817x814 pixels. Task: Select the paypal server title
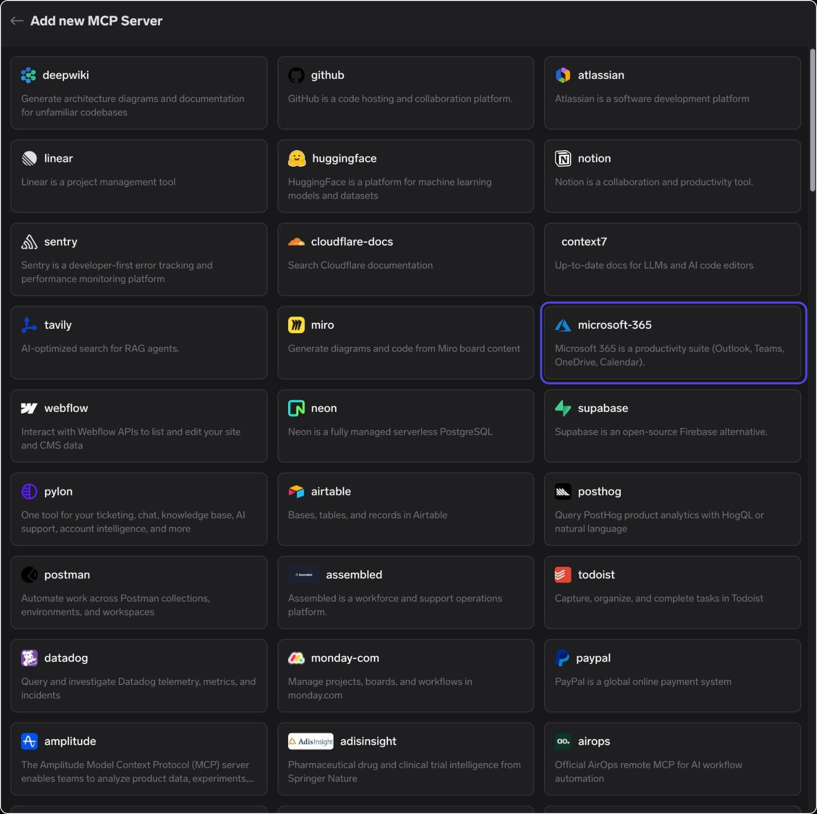tap(593, 658)
